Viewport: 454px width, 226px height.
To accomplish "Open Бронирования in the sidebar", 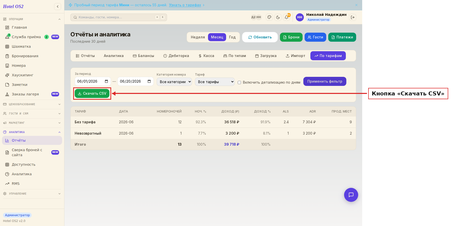I will [32, 56].
